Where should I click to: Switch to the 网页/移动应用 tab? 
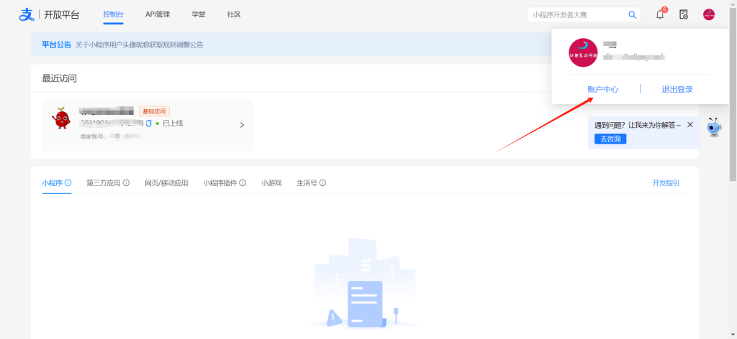coord(166,183)
